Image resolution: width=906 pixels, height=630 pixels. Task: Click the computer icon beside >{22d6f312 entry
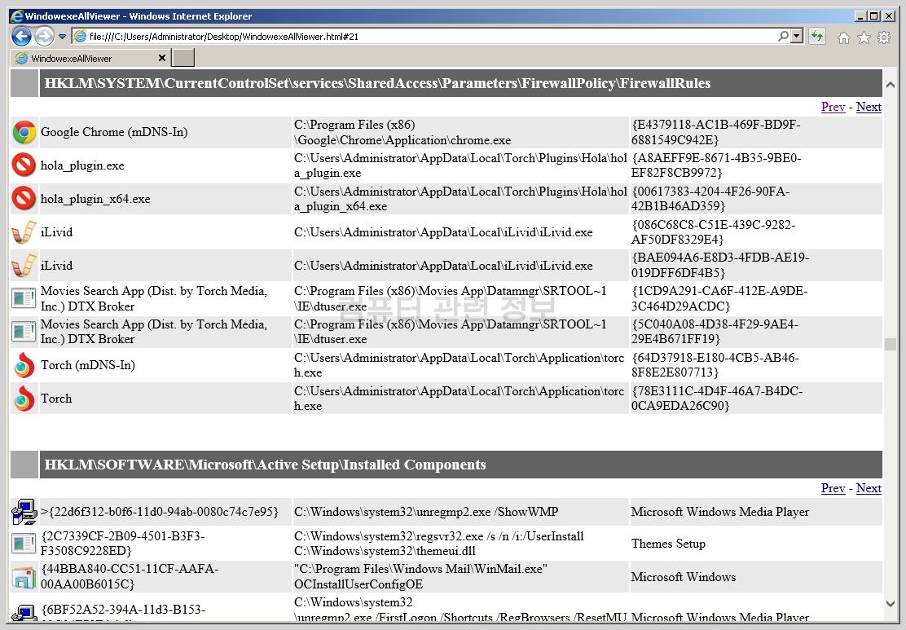(x=24, y=512)
